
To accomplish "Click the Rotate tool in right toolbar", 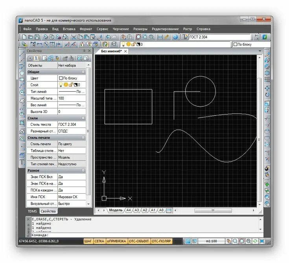I will click(267, 94).
